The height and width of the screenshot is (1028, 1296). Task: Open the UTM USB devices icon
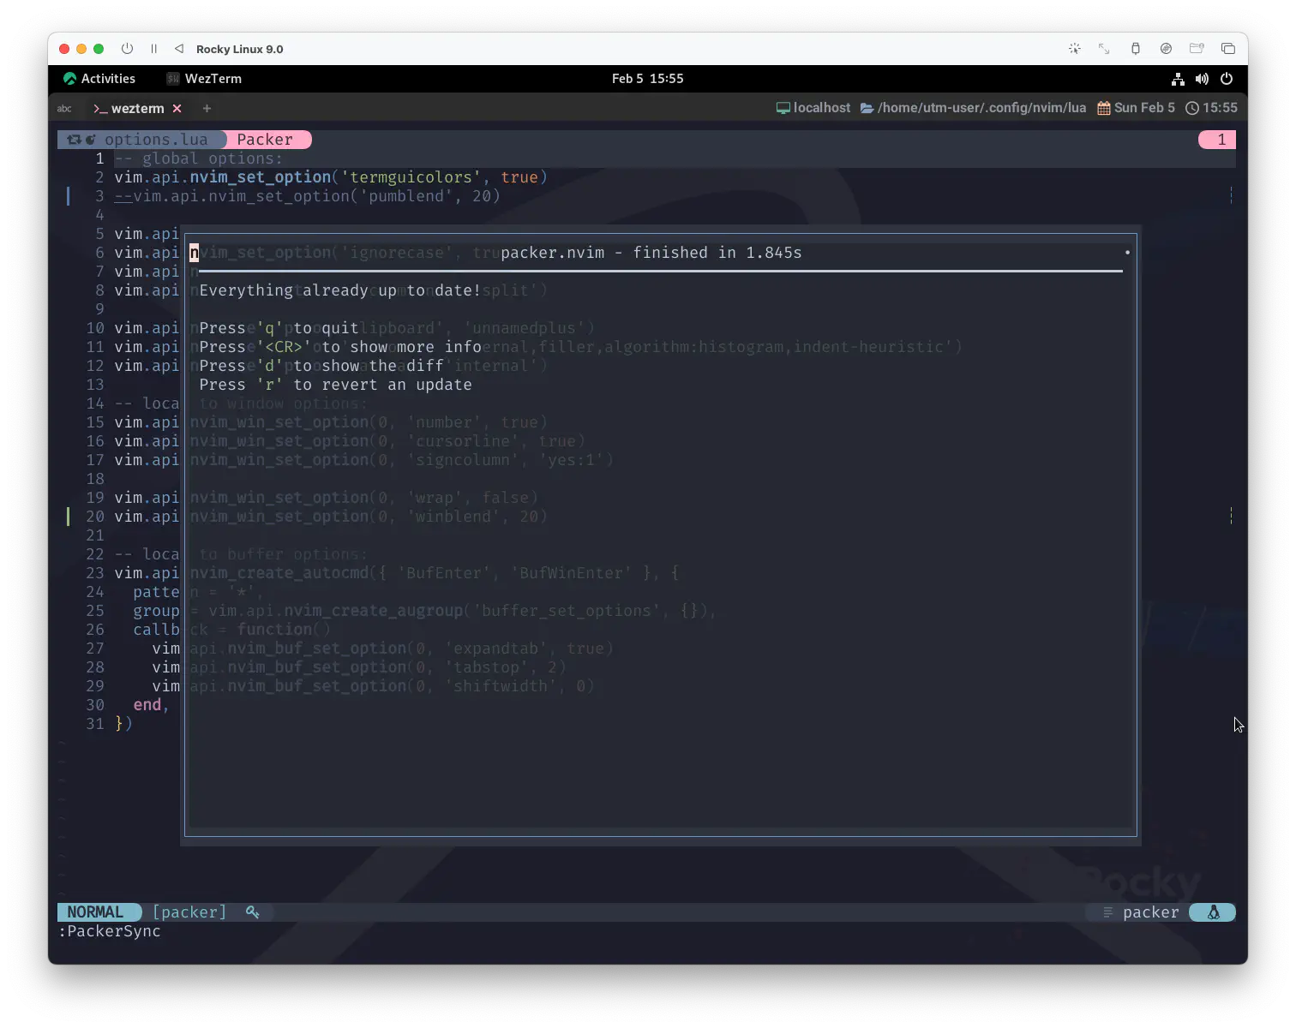pyautogui.click(x=1136, y=49)
